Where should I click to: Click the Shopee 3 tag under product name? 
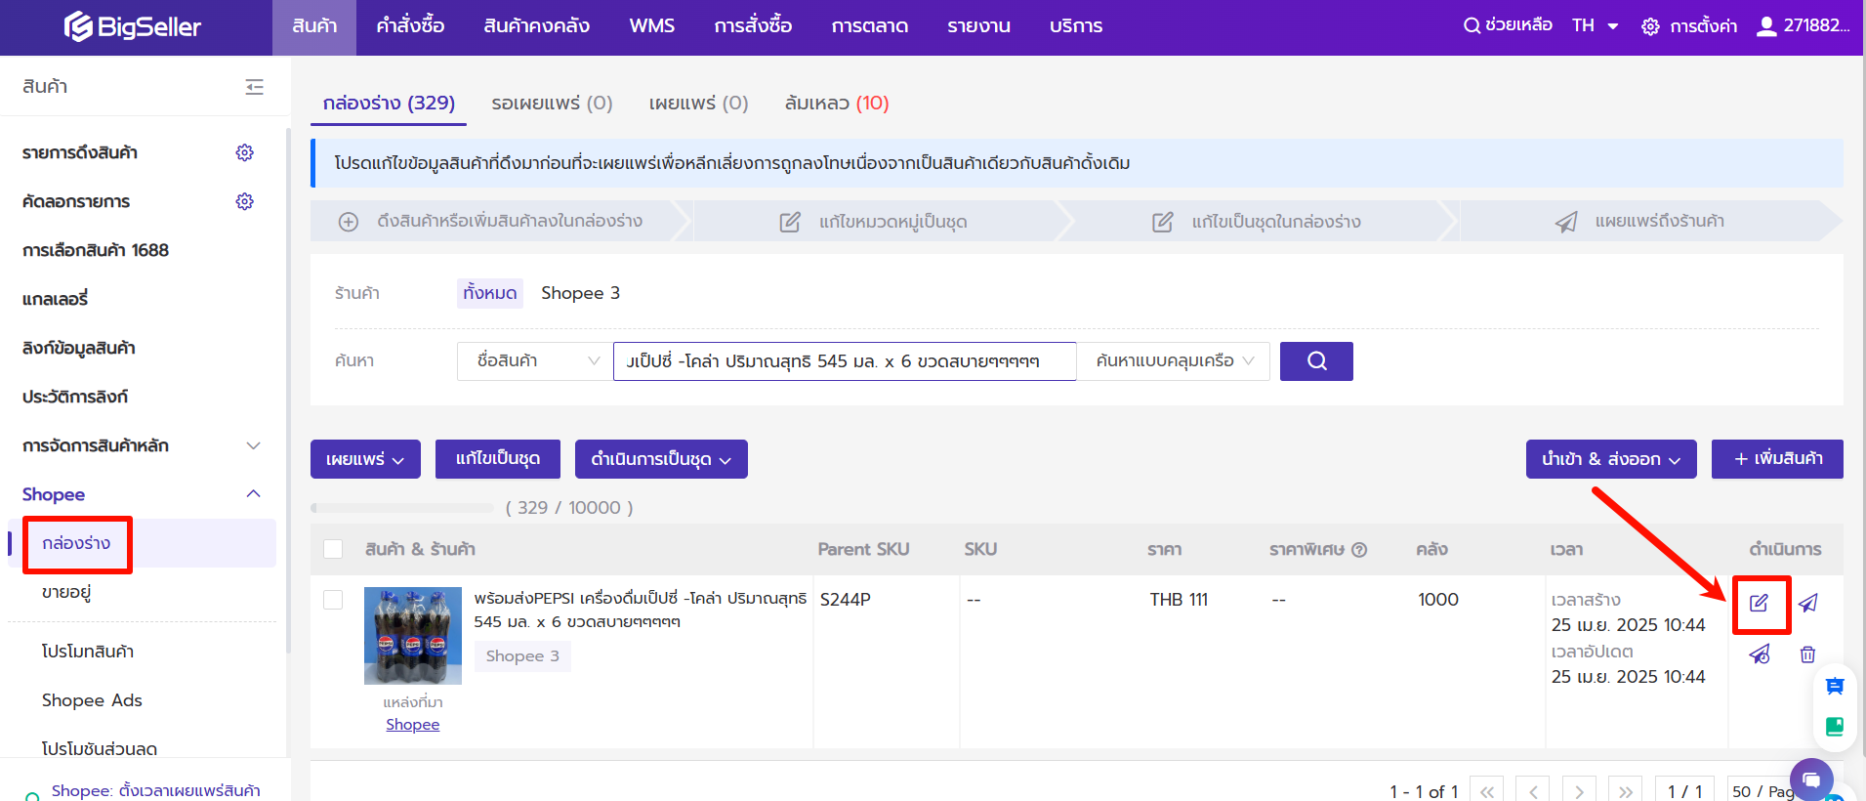pyautogui.click(x=522, y=656)
